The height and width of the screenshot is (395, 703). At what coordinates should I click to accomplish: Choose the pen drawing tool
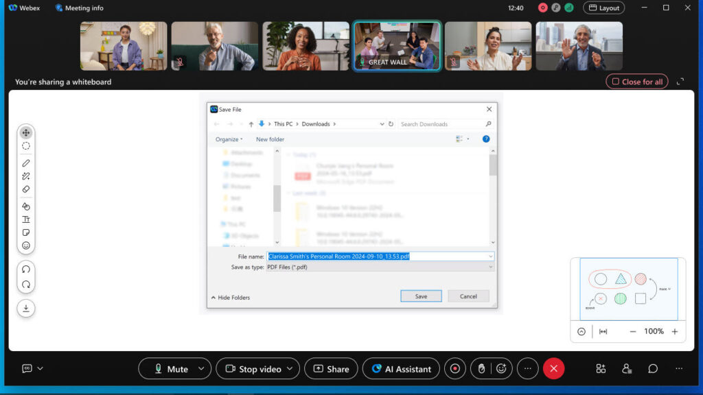click(x=26, y=163)
